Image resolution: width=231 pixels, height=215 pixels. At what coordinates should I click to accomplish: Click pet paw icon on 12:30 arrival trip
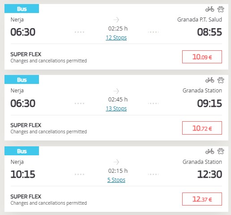click(221, 151)
